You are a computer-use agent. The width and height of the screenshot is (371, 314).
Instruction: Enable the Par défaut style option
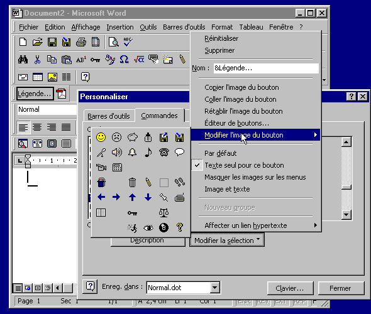coord(221,153)
